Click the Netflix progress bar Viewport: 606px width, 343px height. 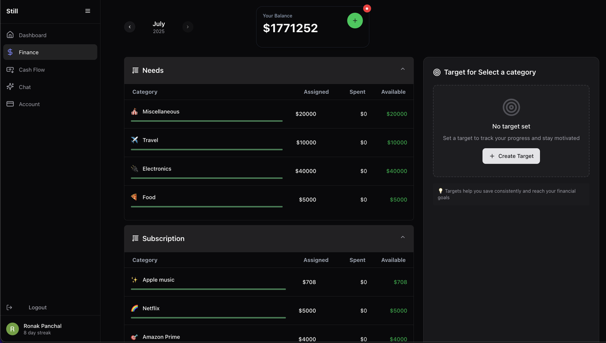click(208, 317)
